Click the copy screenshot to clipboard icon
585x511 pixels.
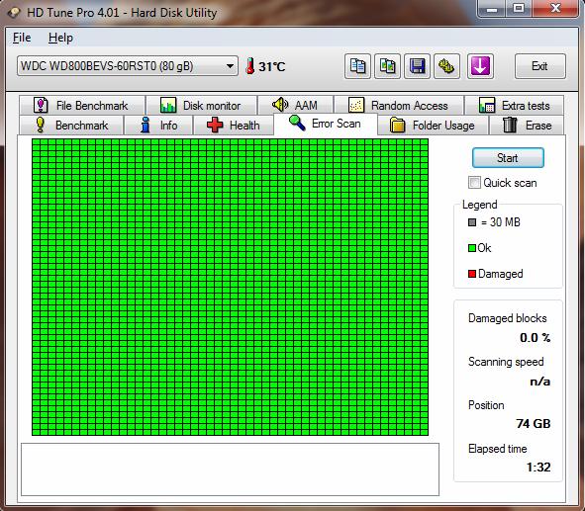click(387, 66)
